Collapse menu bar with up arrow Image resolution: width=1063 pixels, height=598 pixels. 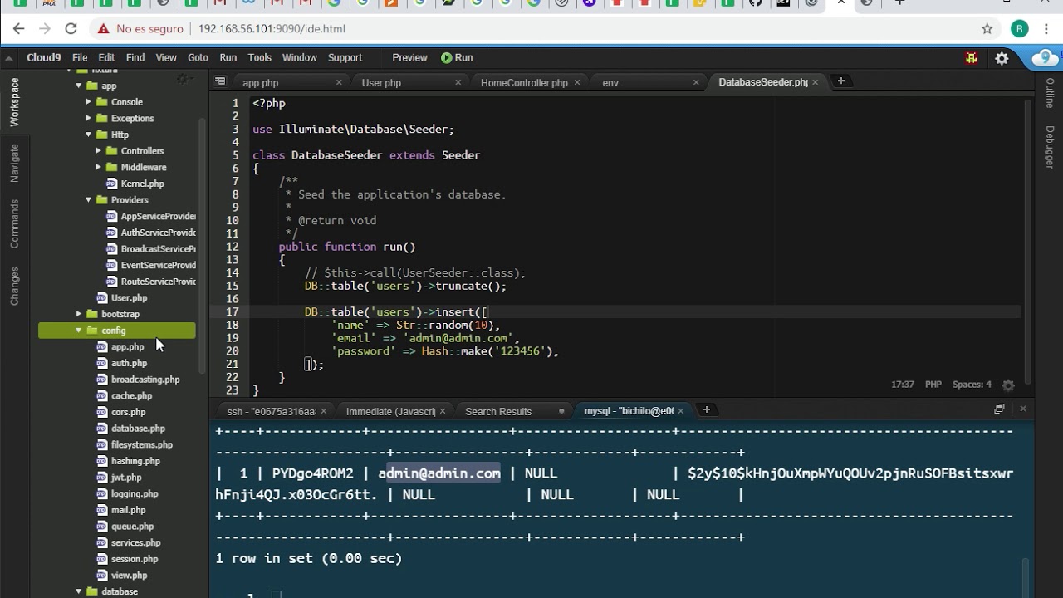tap(9, 58)
